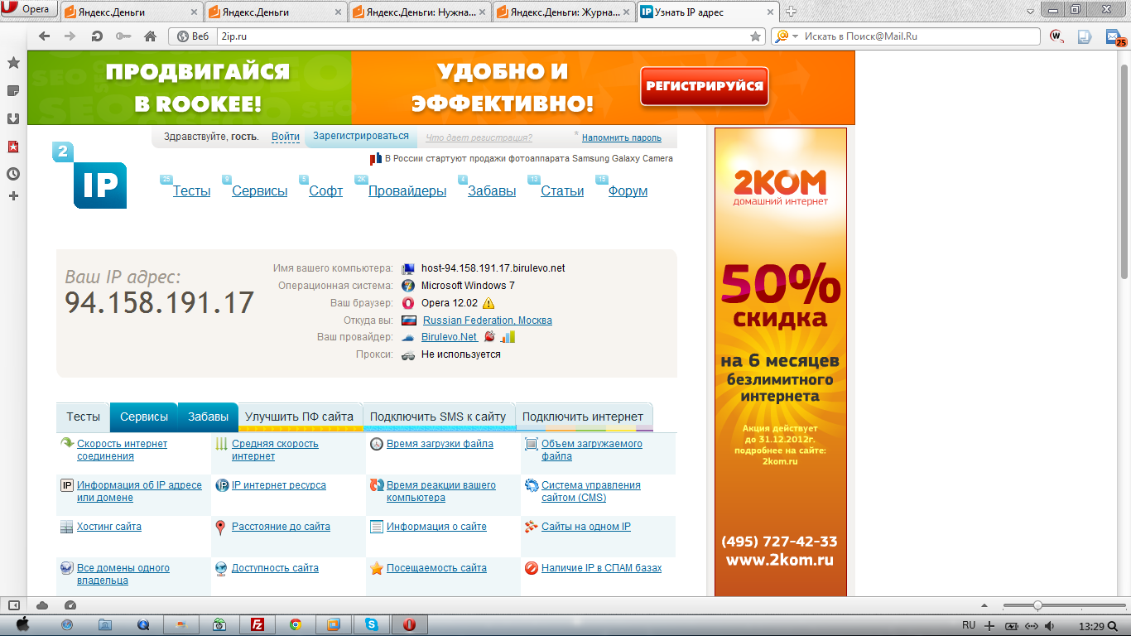Click the Opera Link cloud icon
1131x636 pixels.
pos(42,605)
